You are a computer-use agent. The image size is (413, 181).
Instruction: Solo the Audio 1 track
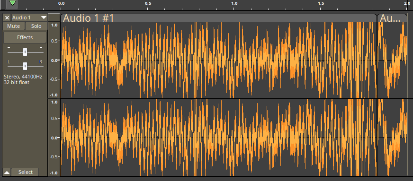(x=36, y=26)
